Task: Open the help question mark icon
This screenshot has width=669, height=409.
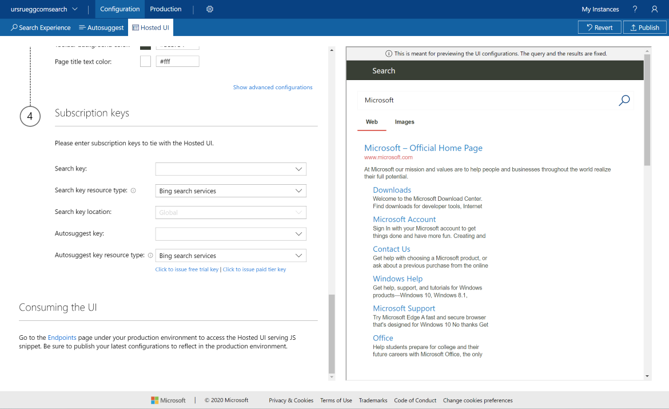Action: (x=635, y=9)
